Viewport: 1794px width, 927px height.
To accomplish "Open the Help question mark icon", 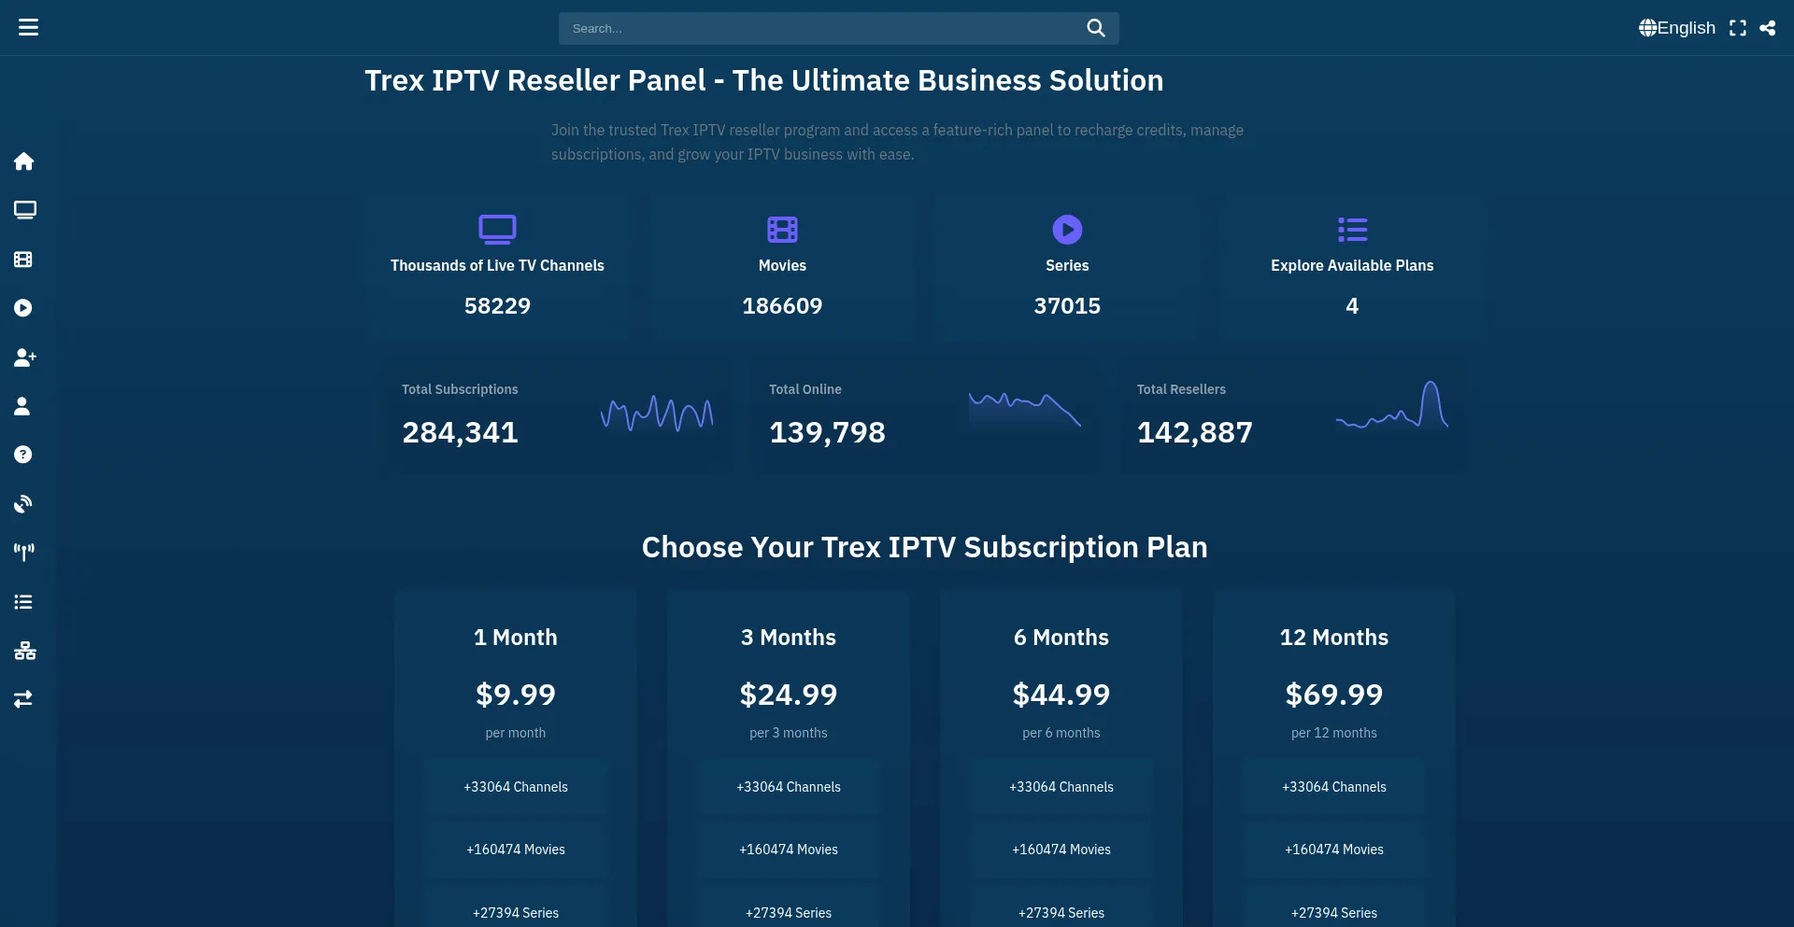I will point(24,455).
